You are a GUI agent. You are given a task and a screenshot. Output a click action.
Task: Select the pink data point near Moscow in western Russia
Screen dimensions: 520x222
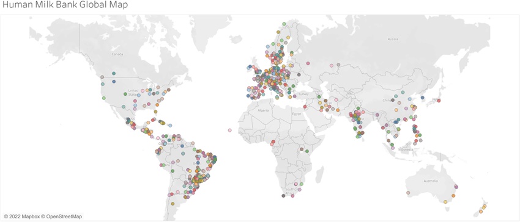pos(308,63)
